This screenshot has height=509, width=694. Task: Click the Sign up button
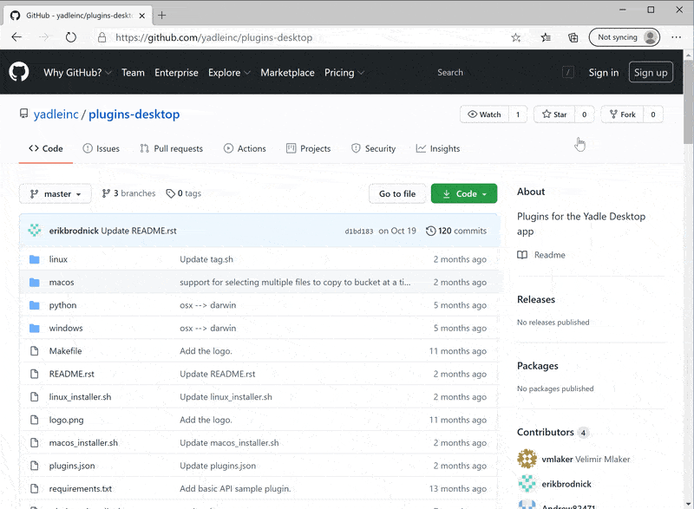651,73
